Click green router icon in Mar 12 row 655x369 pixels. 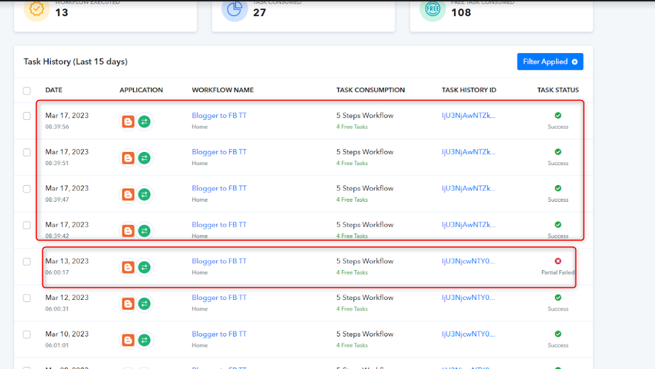click(x=145, y=303)
